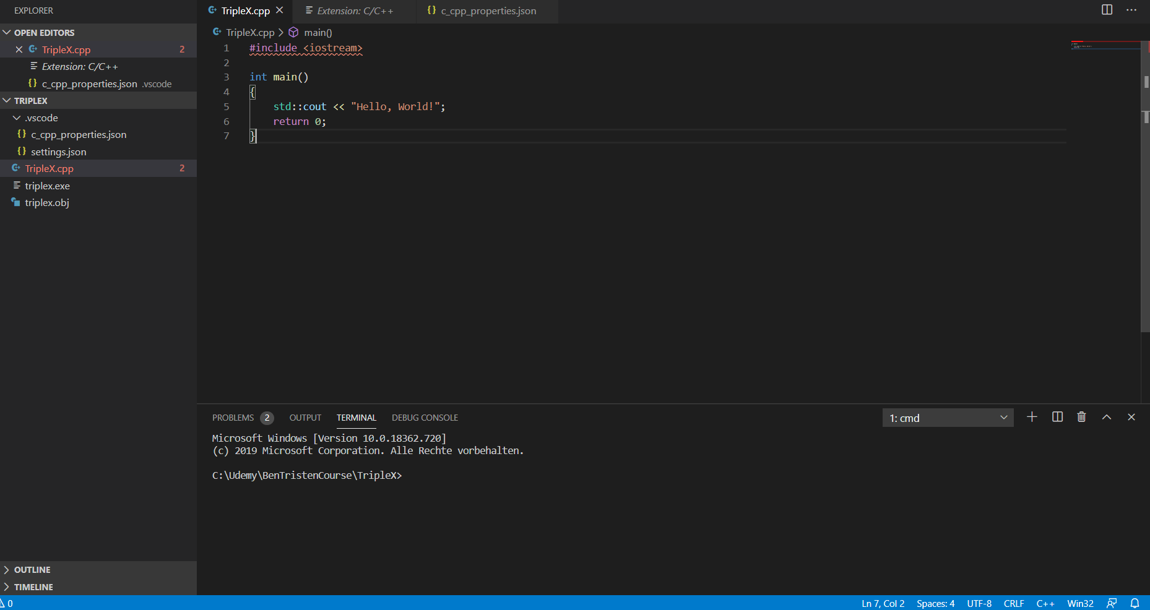Change the CRLF line ending setting
The width and height of the screenshot is (1150, 610).
coord(1013,603)
